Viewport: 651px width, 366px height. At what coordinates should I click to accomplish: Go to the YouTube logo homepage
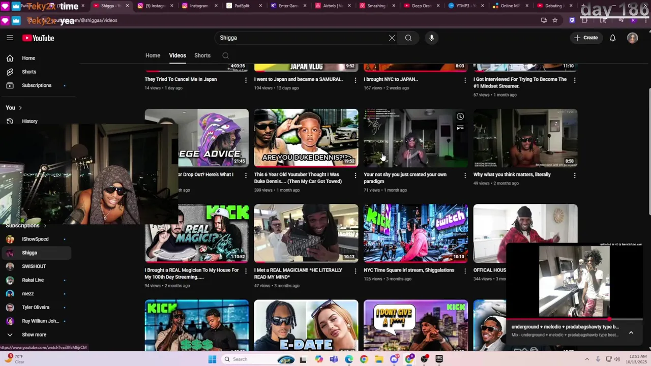38,38
